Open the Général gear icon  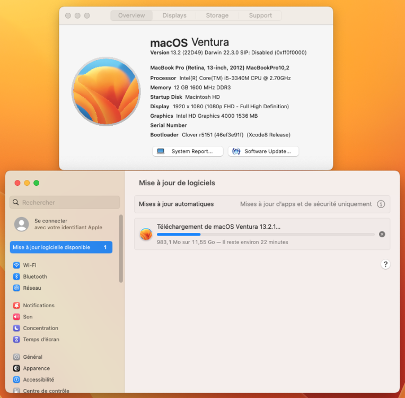click(16, 357)
